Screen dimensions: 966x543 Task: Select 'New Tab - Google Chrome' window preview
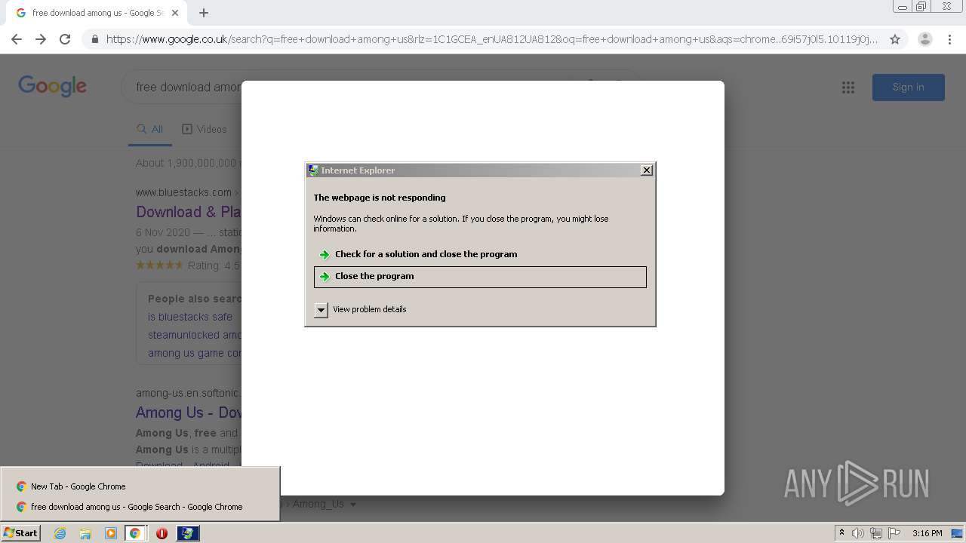coord(140,486)
